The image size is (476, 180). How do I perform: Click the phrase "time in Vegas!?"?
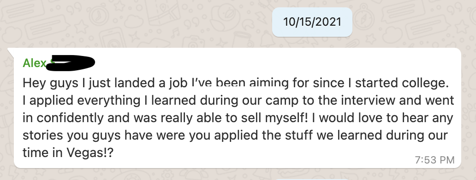click(68, 153)
